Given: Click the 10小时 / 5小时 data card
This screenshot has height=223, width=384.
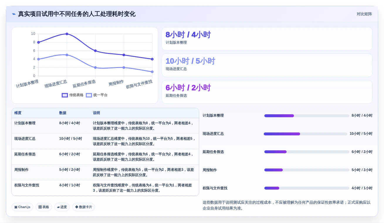Looking at the screenshot, I should 267,65.
